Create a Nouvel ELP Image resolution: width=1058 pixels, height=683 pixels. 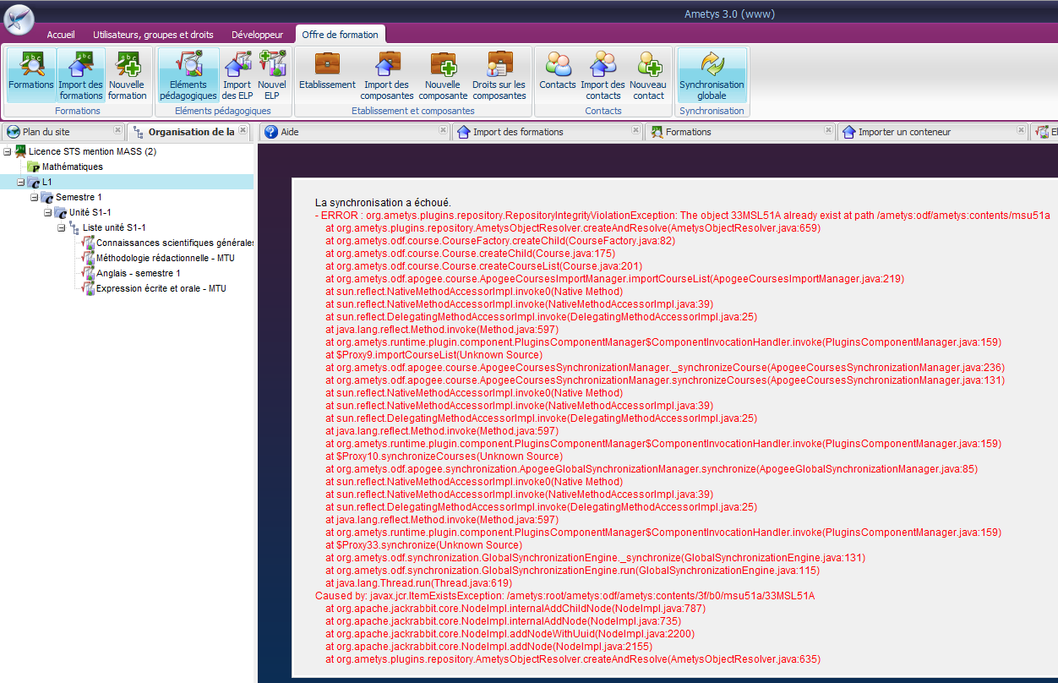pos(272,74)
